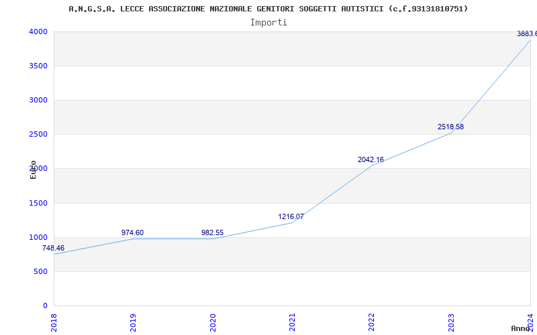537x335 pixels.
Task: Select the 2021 x-axis year label
Action: pos(293,322)
